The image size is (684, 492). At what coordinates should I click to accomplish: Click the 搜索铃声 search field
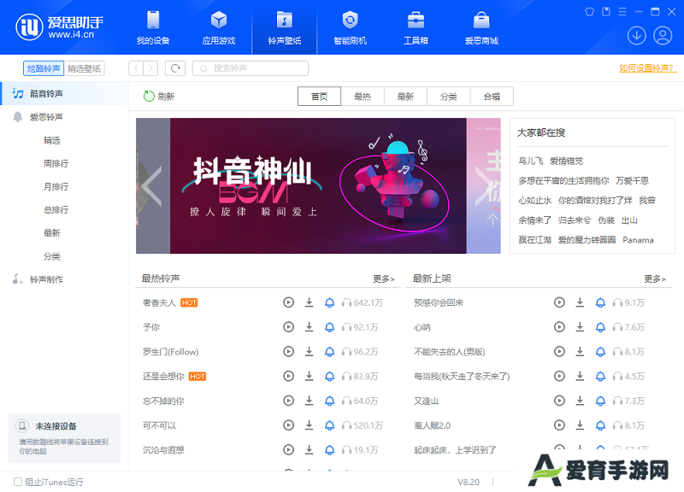point(251,68)
